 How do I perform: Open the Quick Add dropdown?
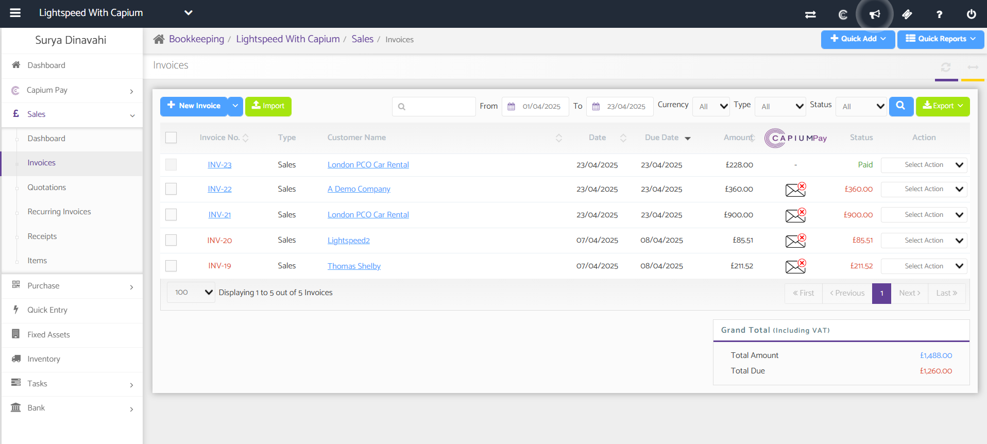858,39
